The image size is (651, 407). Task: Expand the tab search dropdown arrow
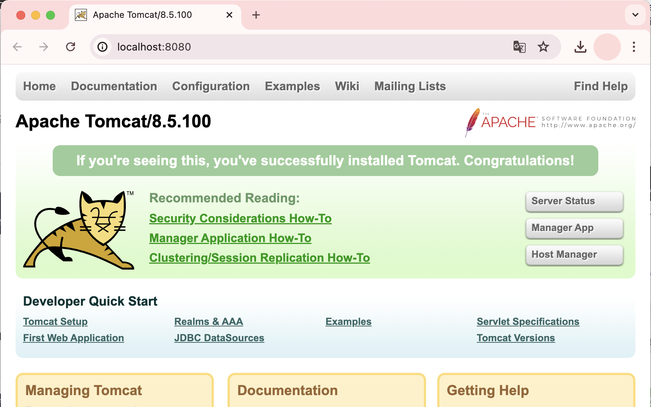(635, 15)
